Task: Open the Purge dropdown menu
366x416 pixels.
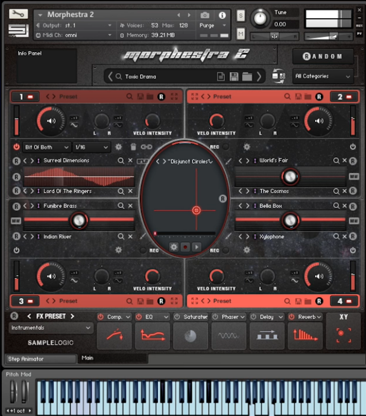Action: [213, 25]
